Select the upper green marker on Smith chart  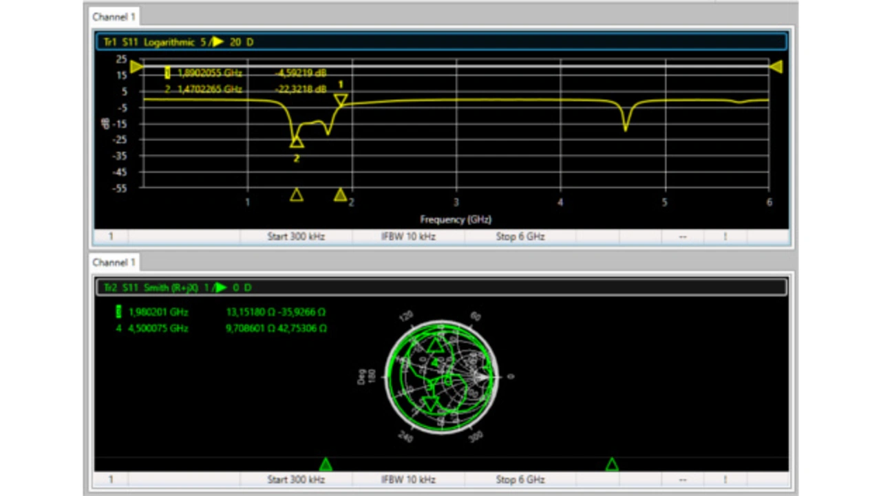tap(434, 345)
